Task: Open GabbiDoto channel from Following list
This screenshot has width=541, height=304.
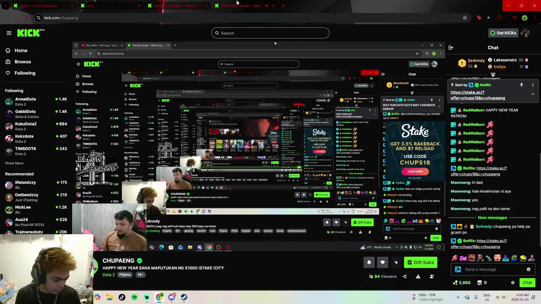Action: (36, 114)
